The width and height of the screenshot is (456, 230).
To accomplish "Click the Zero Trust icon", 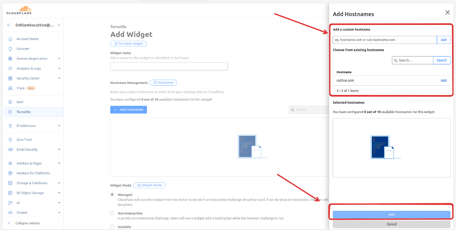I will [10, 140].
